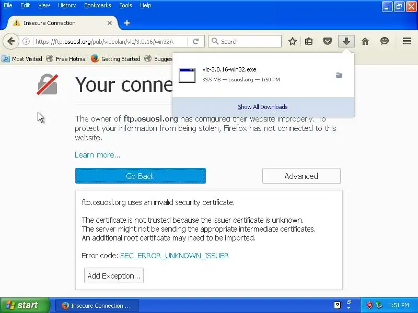Click the vlc-3.0.16-win32.exe file icon
This screenshot has width=418, height=313.
pyautogui.click(x=187, y=75)
